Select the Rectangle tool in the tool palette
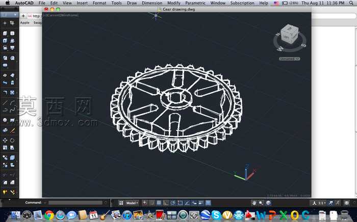Screen dimensions: 357x222 [12, 120]
